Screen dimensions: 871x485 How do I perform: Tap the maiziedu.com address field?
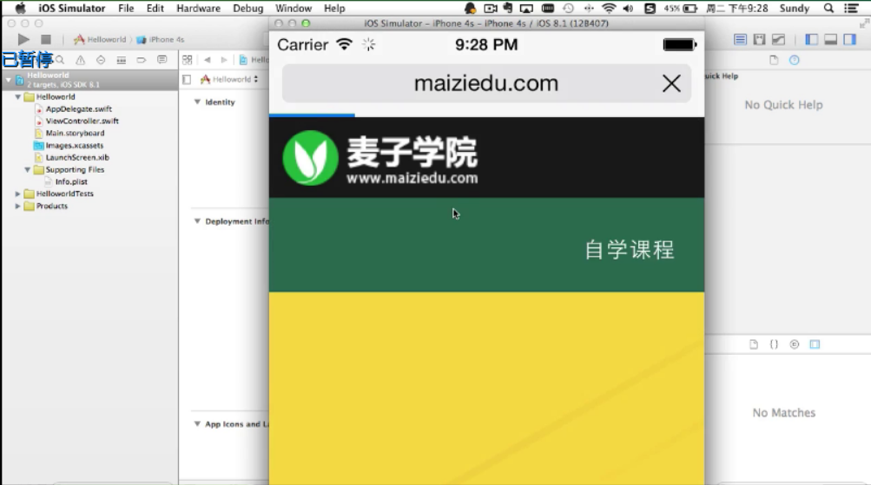[486, 83]
